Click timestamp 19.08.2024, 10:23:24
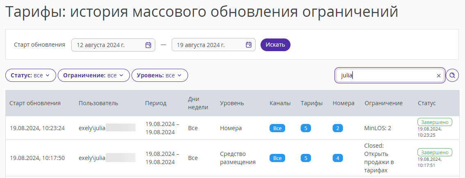This screenshot has height=178, width=465. (x=37, y=128)
